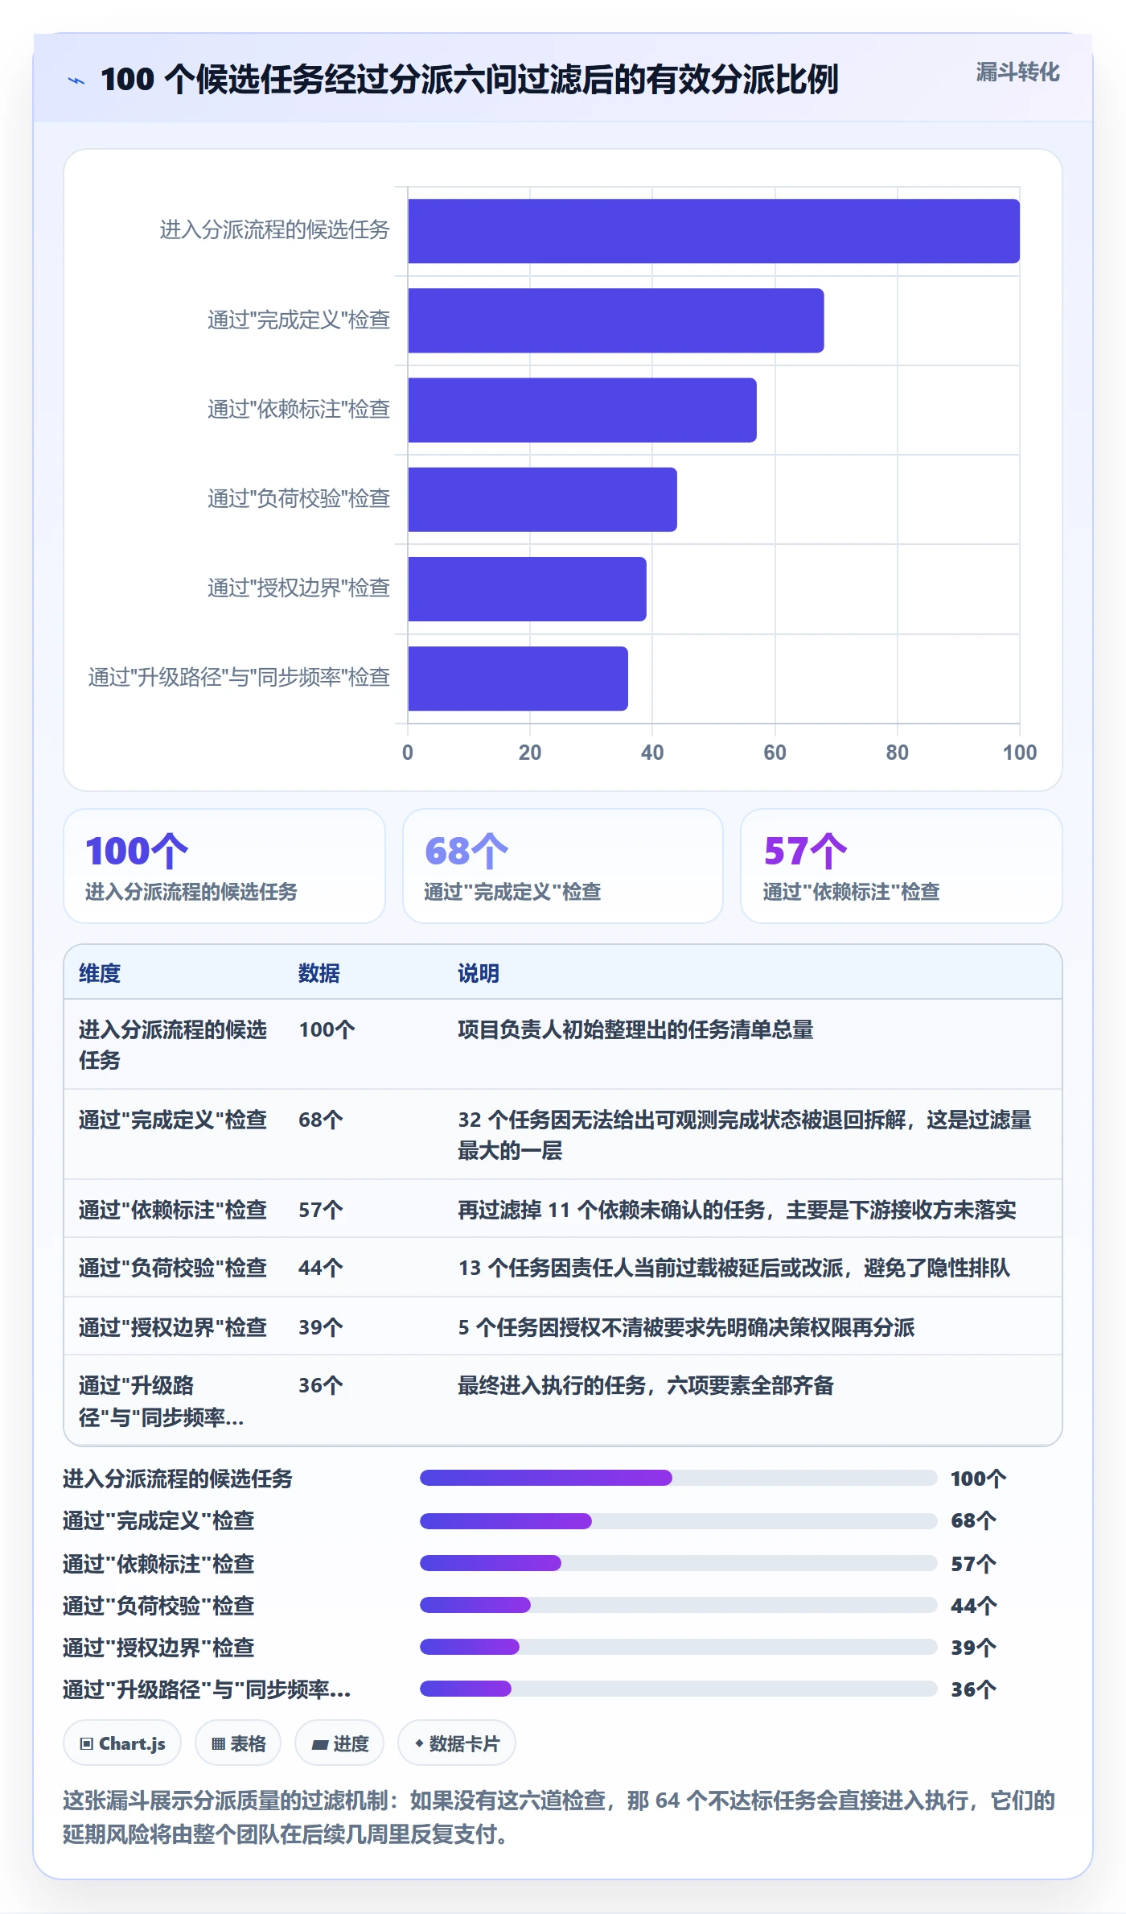The image size is (1126, 1914).
Task: Click table cell 项目负责人初始整理出的任务清单总量
Action: 635,1029
